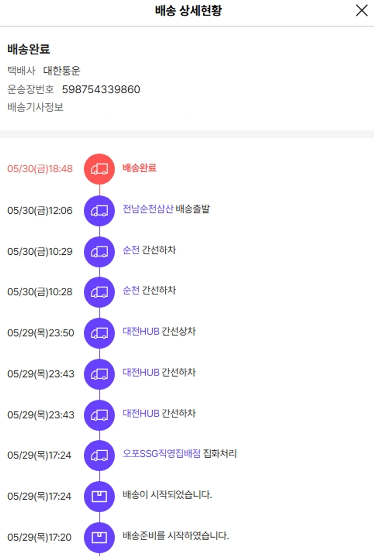Select the 05/29(목)17:20 timestamp

pos(39,538)
